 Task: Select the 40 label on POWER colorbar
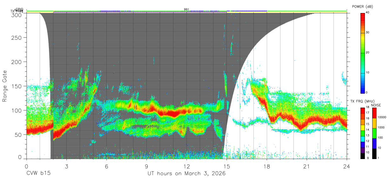click(367, 12)
